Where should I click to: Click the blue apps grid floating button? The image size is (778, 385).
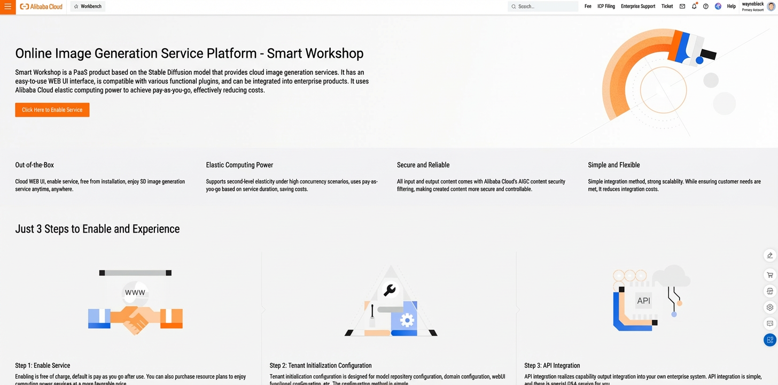[x=770, y=340]
